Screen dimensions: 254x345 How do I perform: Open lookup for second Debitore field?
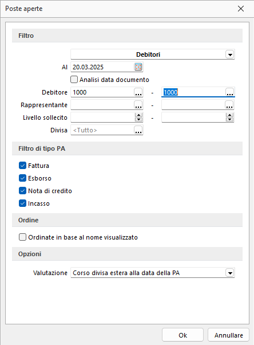point(230,92)
